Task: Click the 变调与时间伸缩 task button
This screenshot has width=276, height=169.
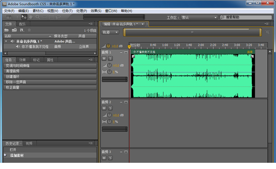Action: pyautogui.click(x=50, y=66)
